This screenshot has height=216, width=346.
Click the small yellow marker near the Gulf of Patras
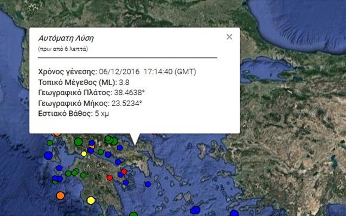tap(84, 154)
